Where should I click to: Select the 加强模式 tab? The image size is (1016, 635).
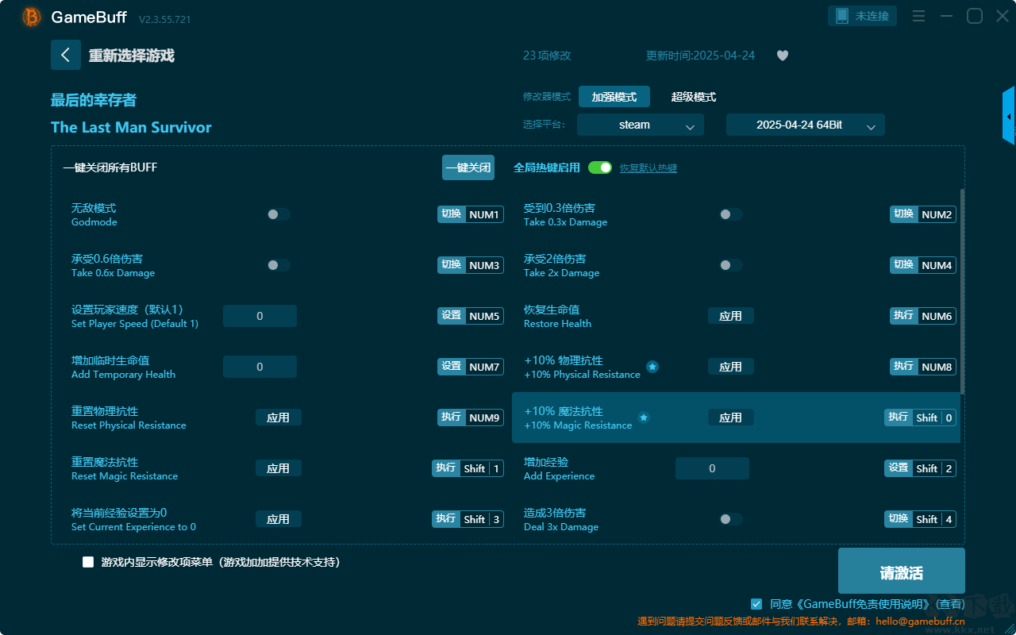click(x=614, y=97)
